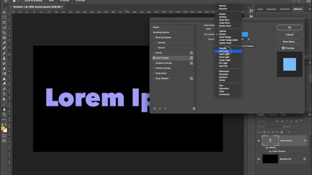Select the Zoom tool
The width and height of the screenshot is (312, 175).
click(x=4, y=115)
